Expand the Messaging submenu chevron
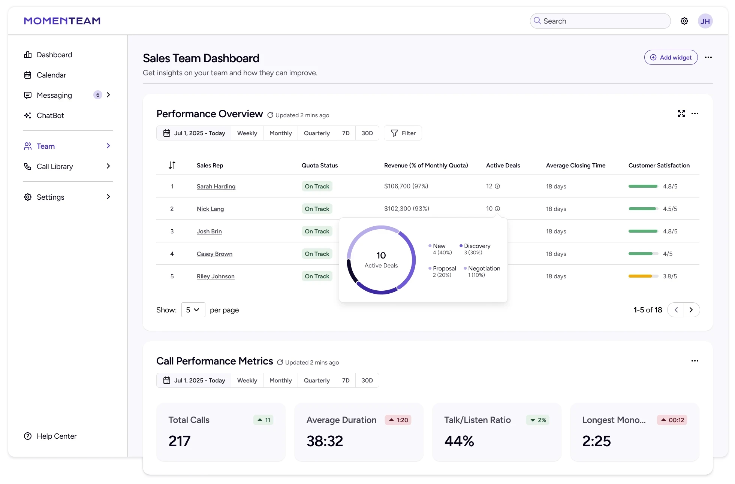 (x=108, y=95)
